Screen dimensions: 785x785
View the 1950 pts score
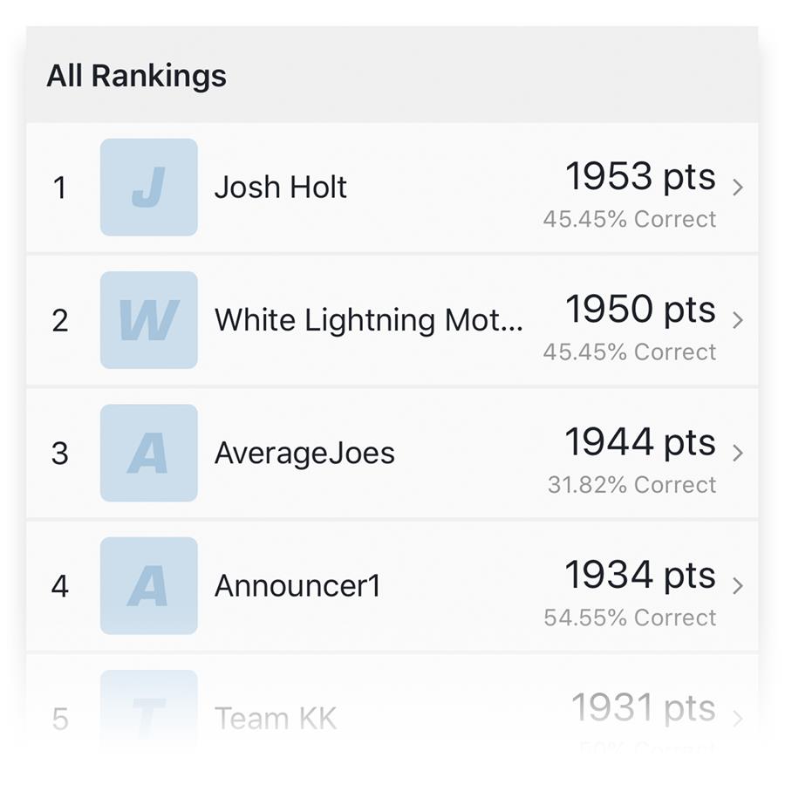[x=640, y=310]
